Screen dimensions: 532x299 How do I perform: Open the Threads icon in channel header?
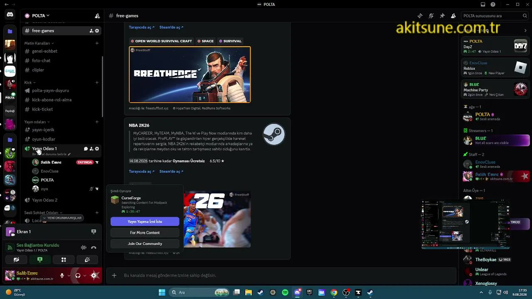[x=420, y=16]
